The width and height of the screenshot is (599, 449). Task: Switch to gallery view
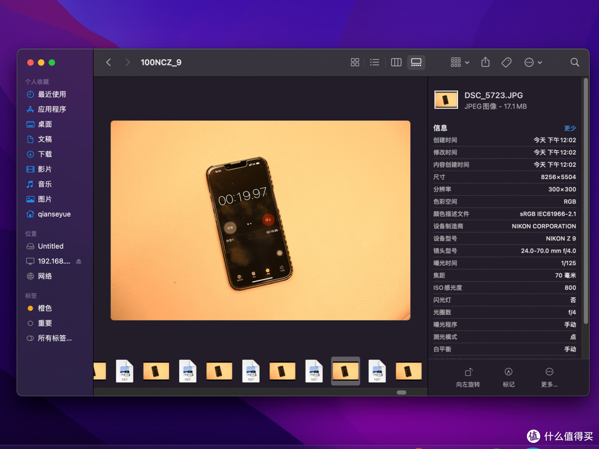[x=416, y=62]
